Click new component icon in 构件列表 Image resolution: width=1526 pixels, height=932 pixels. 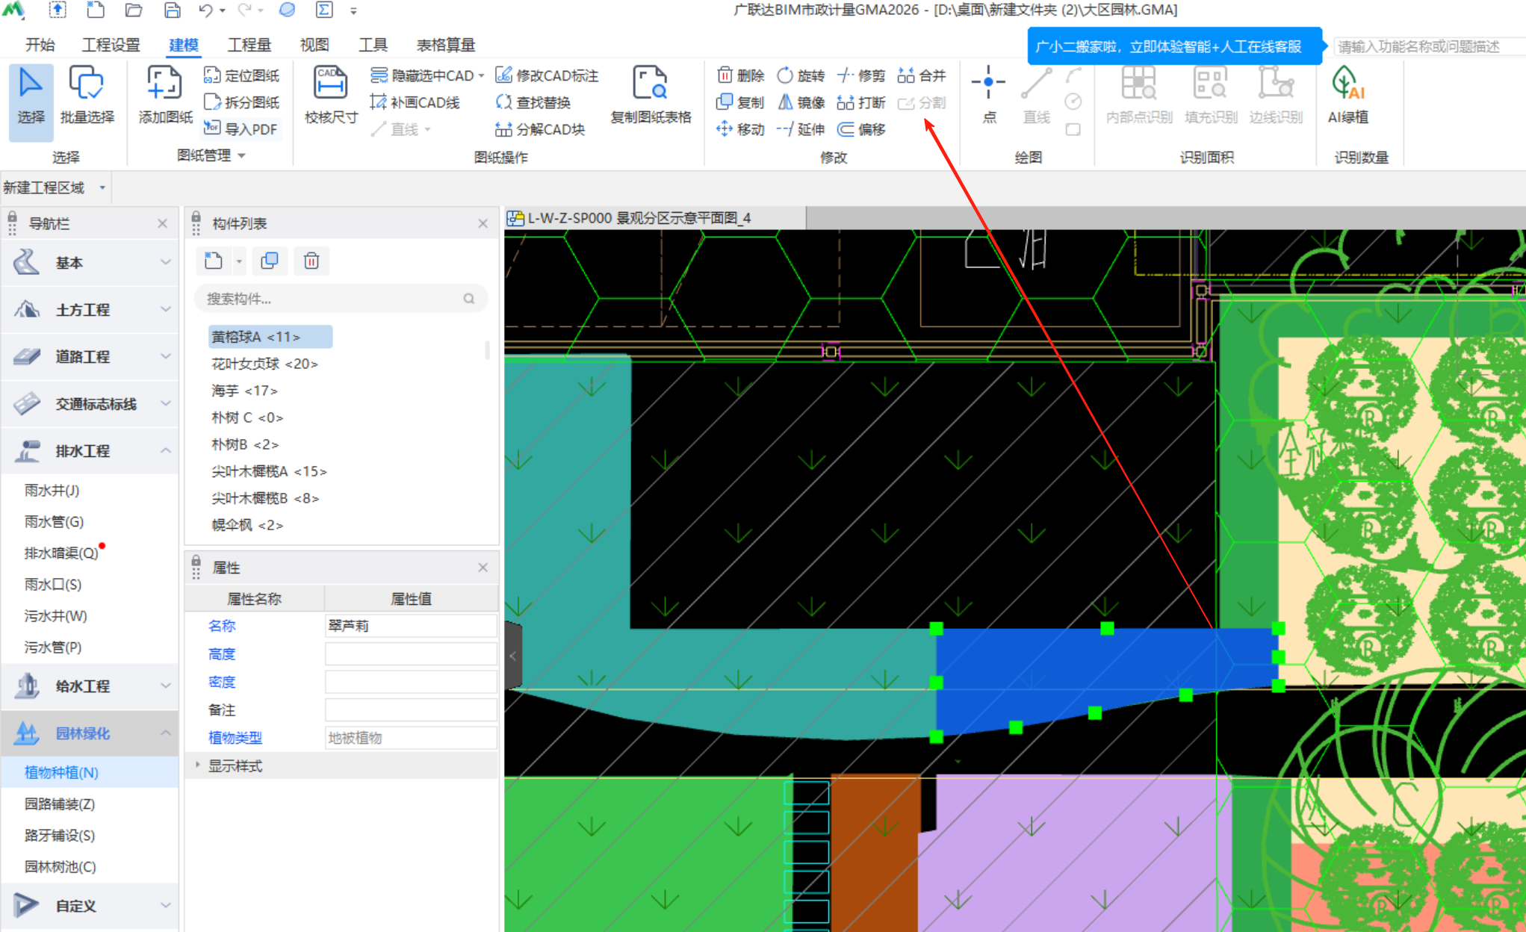pos(214,261)
